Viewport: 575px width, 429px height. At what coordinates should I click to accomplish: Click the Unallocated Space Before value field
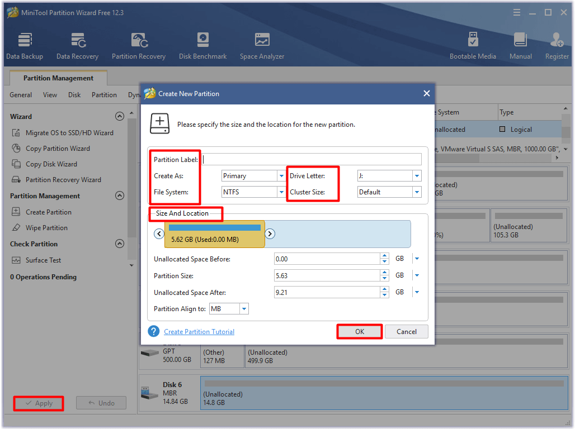coord(327,259)
